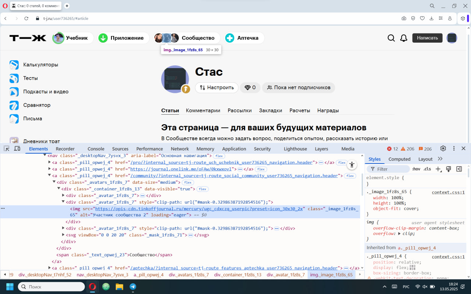The width and height of the screenshot is (471, 294).
Task: Click the search magnifier in the T—Ж header
Action: pyautogui.click(x=391, y=38)
